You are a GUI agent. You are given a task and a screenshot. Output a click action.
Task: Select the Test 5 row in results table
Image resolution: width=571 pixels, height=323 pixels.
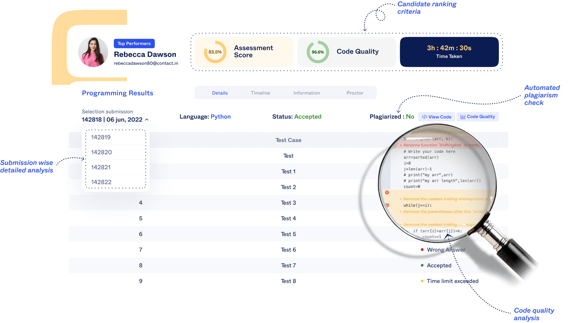289,234
